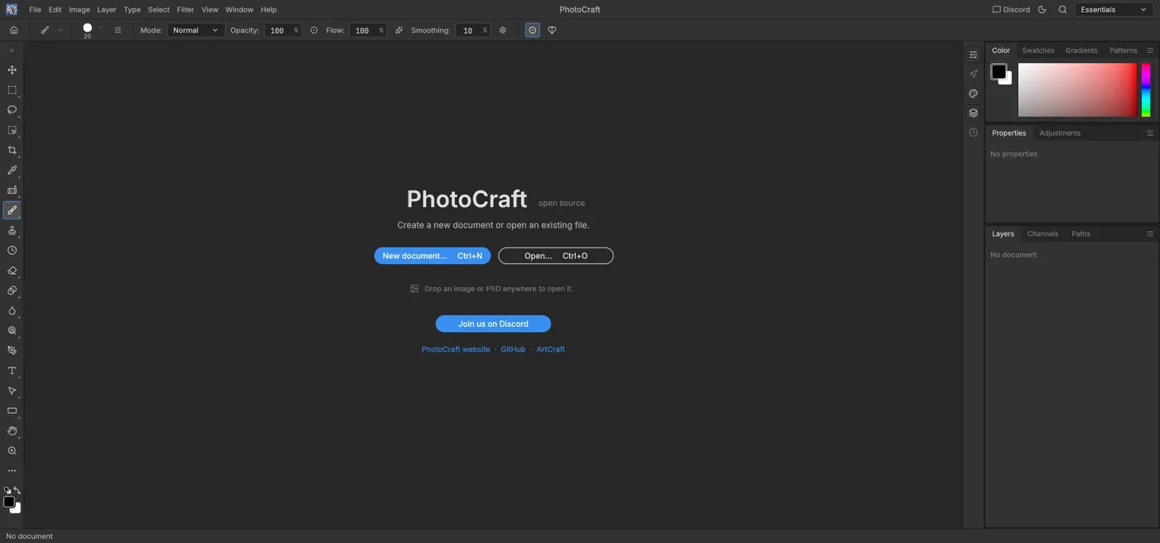Image resolution: width=1160 pixels, height=543 pixels.
Task: Open the more tools ellipsis
Action: coord(12,471)
